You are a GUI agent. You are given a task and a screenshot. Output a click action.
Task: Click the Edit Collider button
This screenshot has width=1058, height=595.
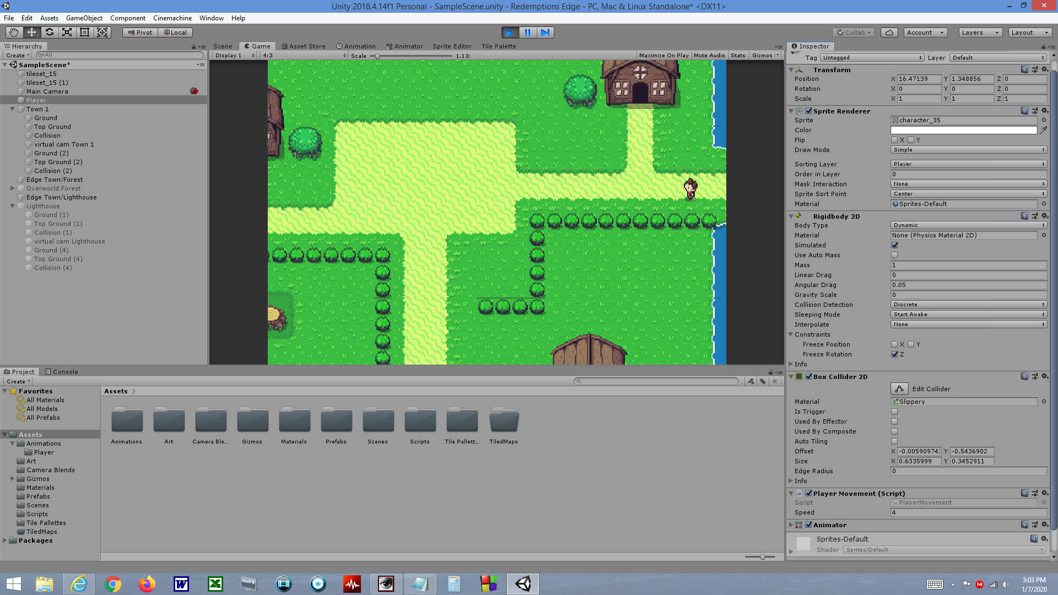(x=899, y=388)
